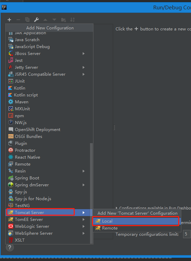Image resolution: width=191 pixels, height=261 pixels.
Task: Click the Kotlin icon
Action: 10,88
